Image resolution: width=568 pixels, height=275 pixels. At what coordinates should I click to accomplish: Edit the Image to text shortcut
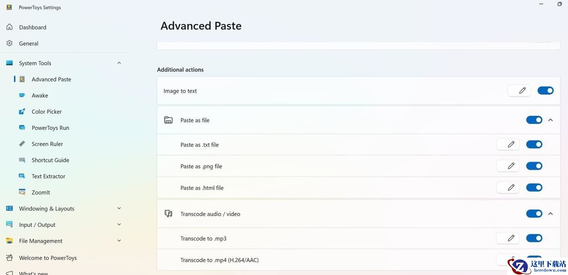click(519, 91)
